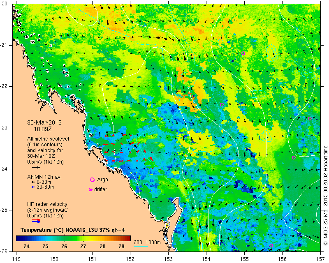
Task: Select Argo float marker near 156.7E 22.8S
Action: click(x=310, y=118)
